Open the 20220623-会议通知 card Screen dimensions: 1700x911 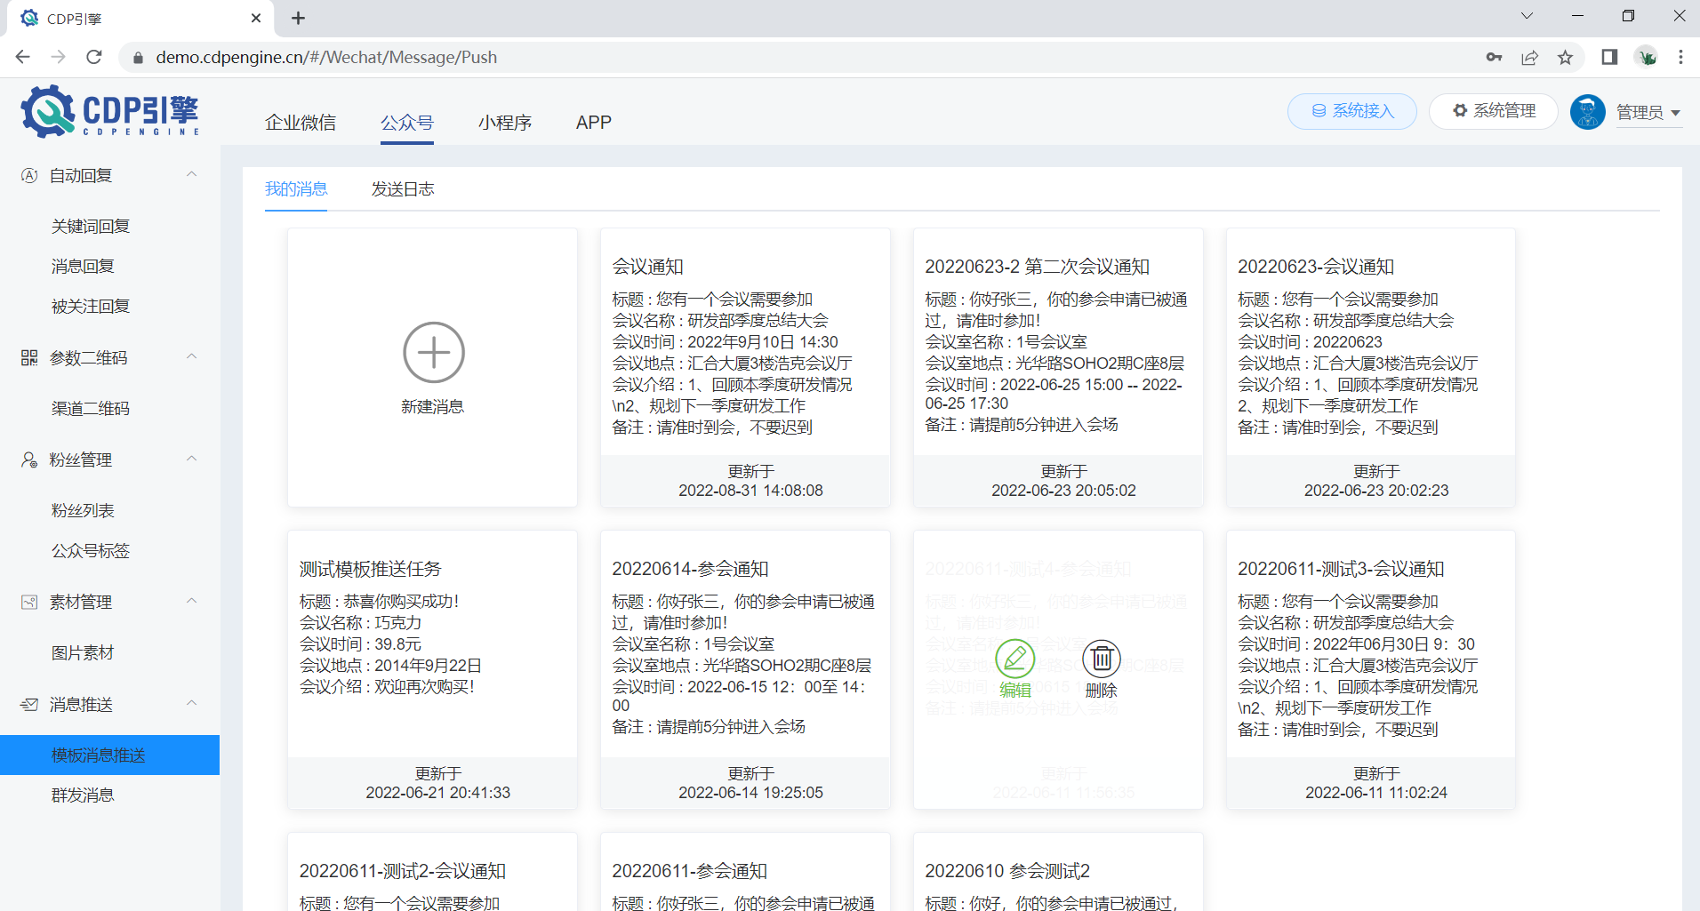click(x=1371, y=368)
